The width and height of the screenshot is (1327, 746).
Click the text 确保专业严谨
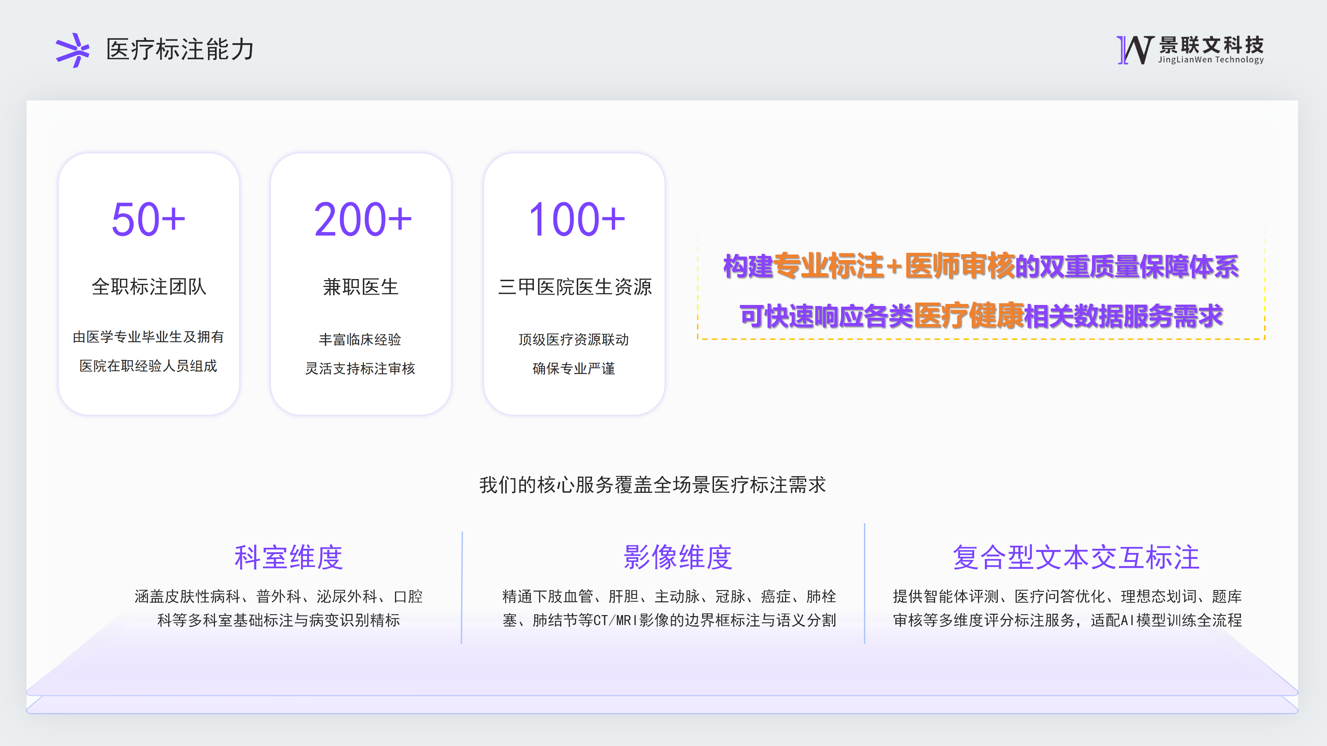pyautogui.click(x=573, y=368)
